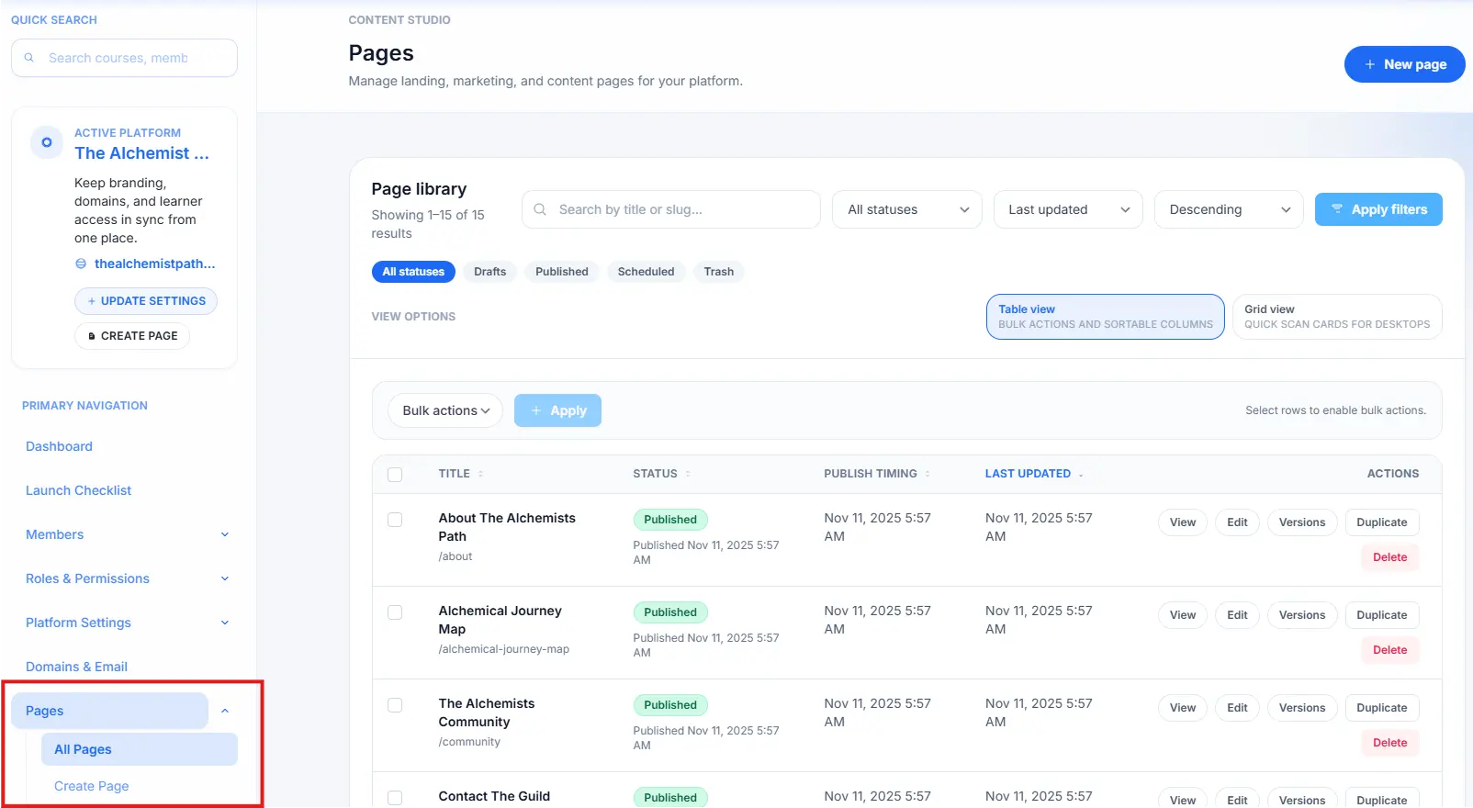Viewport: 1473px width, 808px height.
Task: Expand the Platform Settings section
Action: tap(225, 623)
